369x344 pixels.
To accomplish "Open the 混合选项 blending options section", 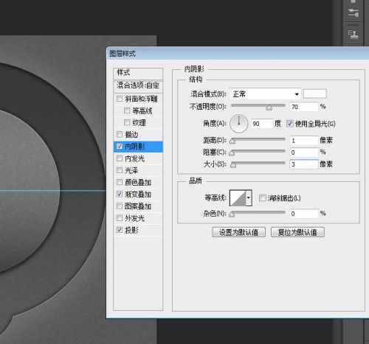I will coord(138,85).
